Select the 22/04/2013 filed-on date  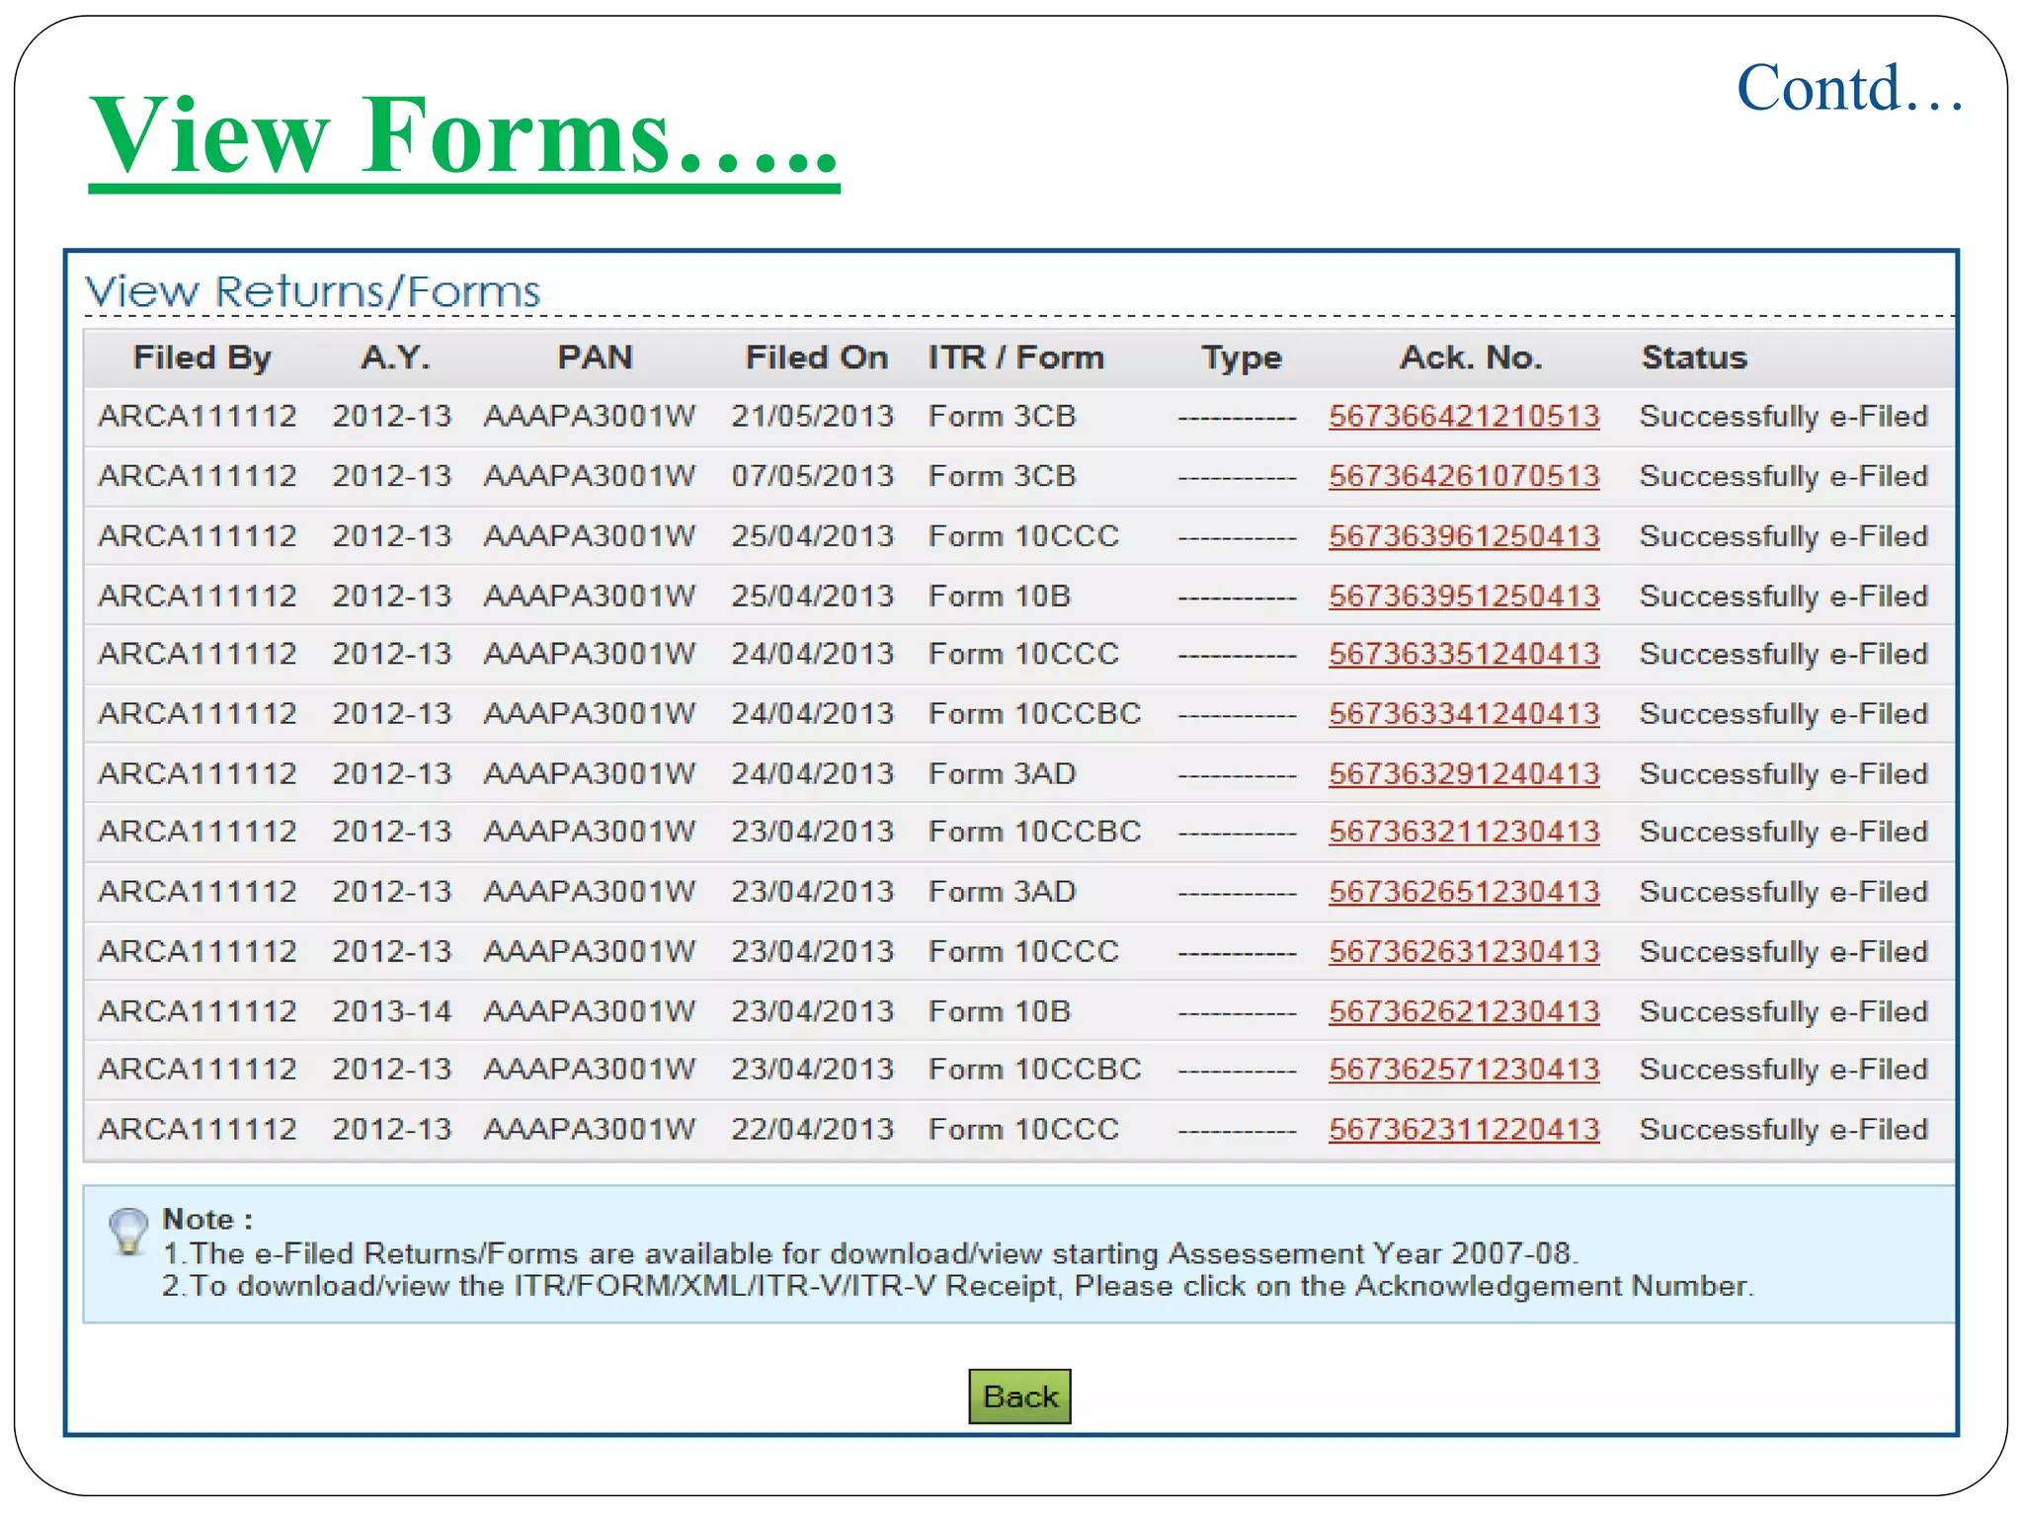813,1130
